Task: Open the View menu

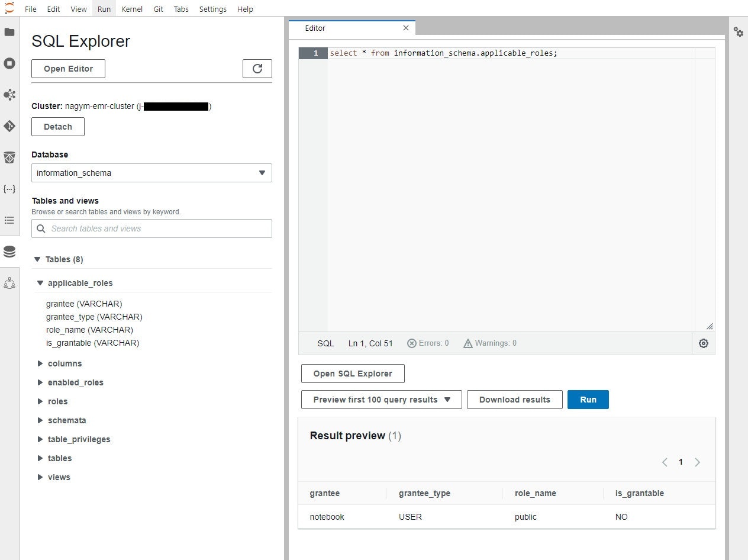Action: [x=79, y=9]
